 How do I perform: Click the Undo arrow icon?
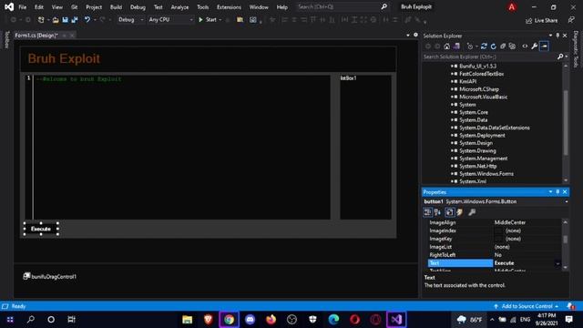(87, 20)
